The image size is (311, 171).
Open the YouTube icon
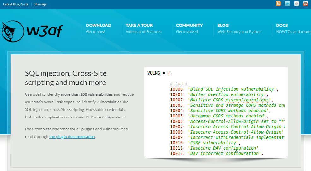pyautogui.click(x=305, y=3)
